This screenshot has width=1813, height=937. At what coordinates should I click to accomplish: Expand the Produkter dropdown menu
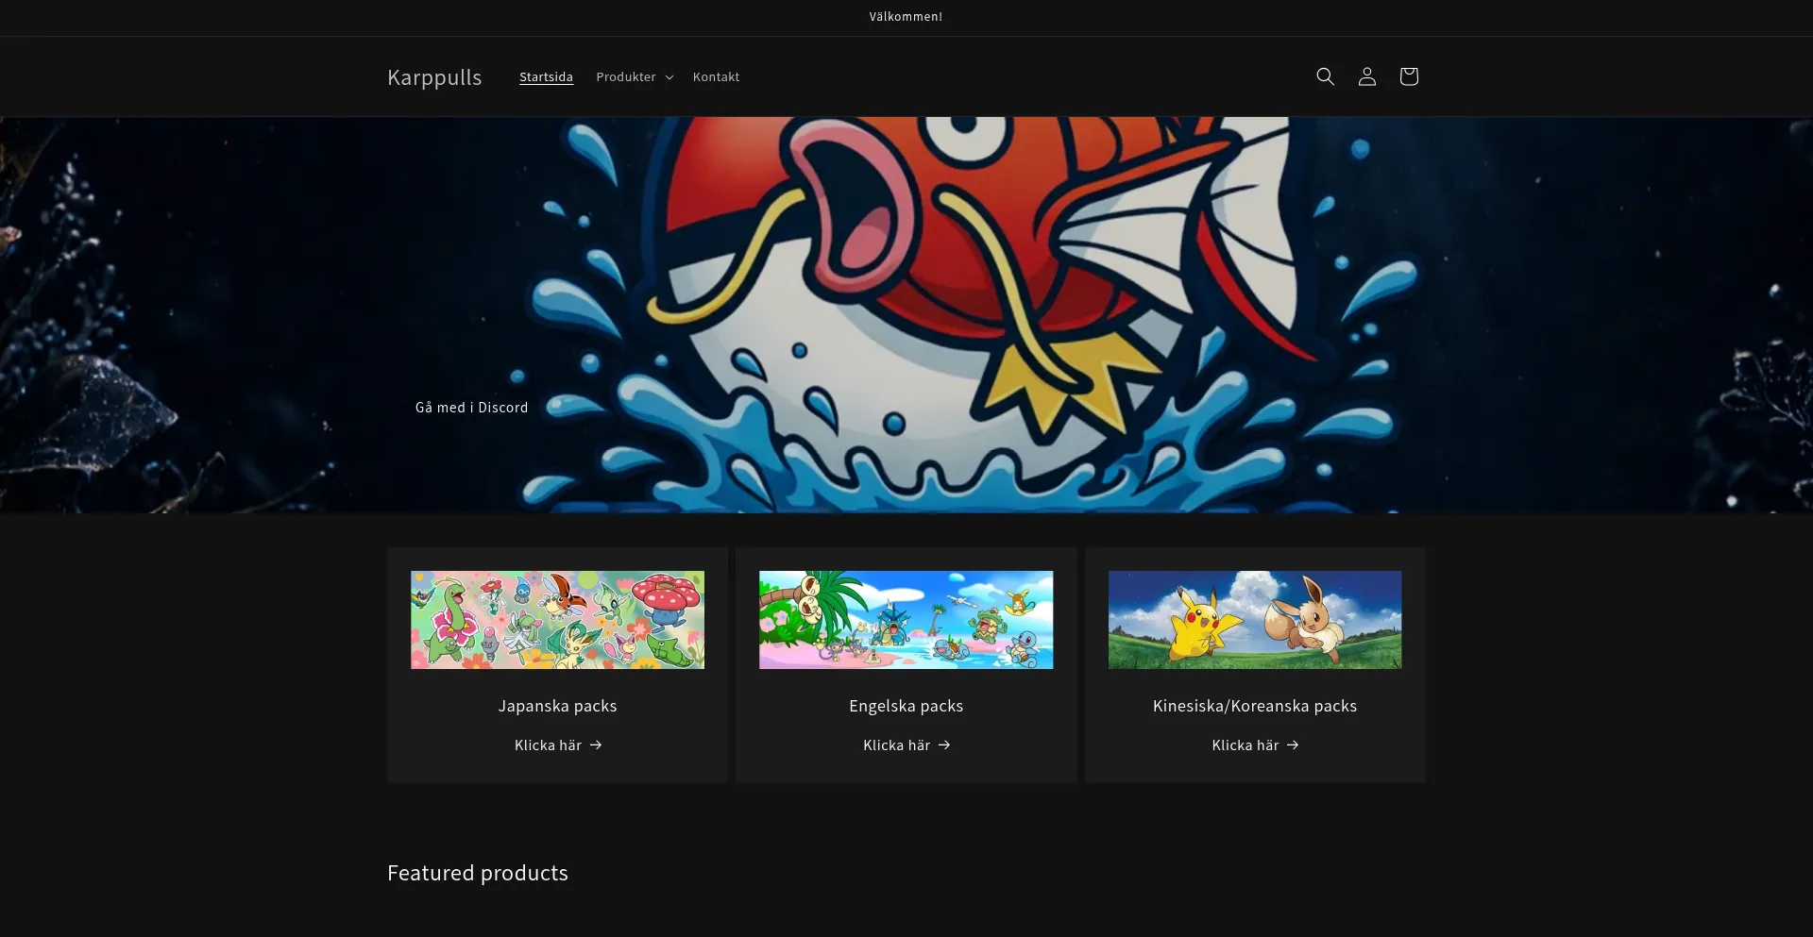pos(635,77)
